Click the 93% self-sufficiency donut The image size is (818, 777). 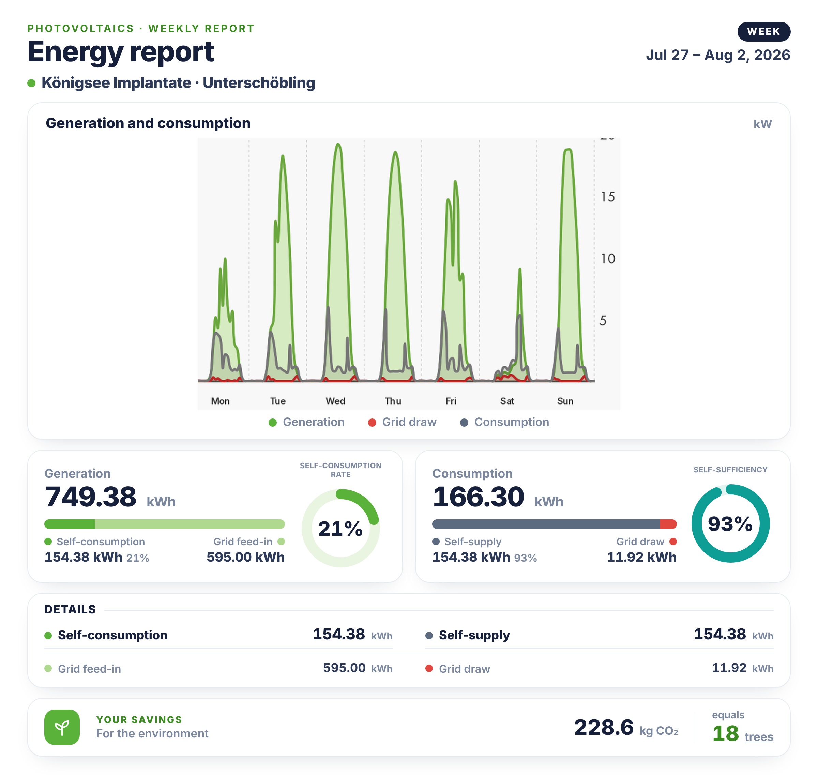point(730,523)
